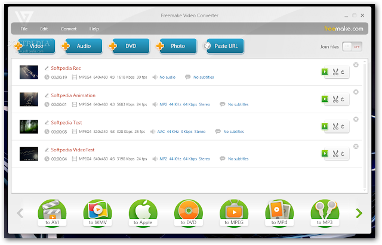This screenshot has width=382, height=245.
Task: Play the Softpedia Animation video
Action: 325,99
